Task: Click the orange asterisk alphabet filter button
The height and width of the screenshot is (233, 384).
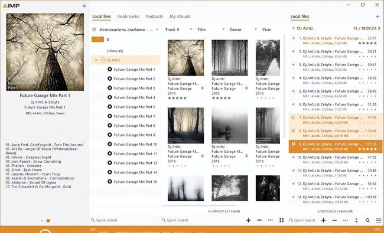Action: pyautogui.click(x=97, y=39)
